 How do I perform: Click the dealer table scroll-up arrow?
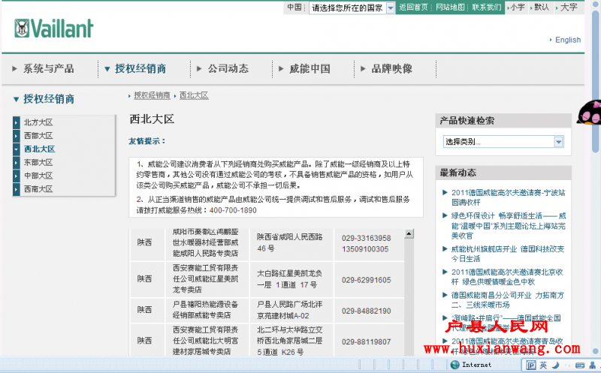409,233
